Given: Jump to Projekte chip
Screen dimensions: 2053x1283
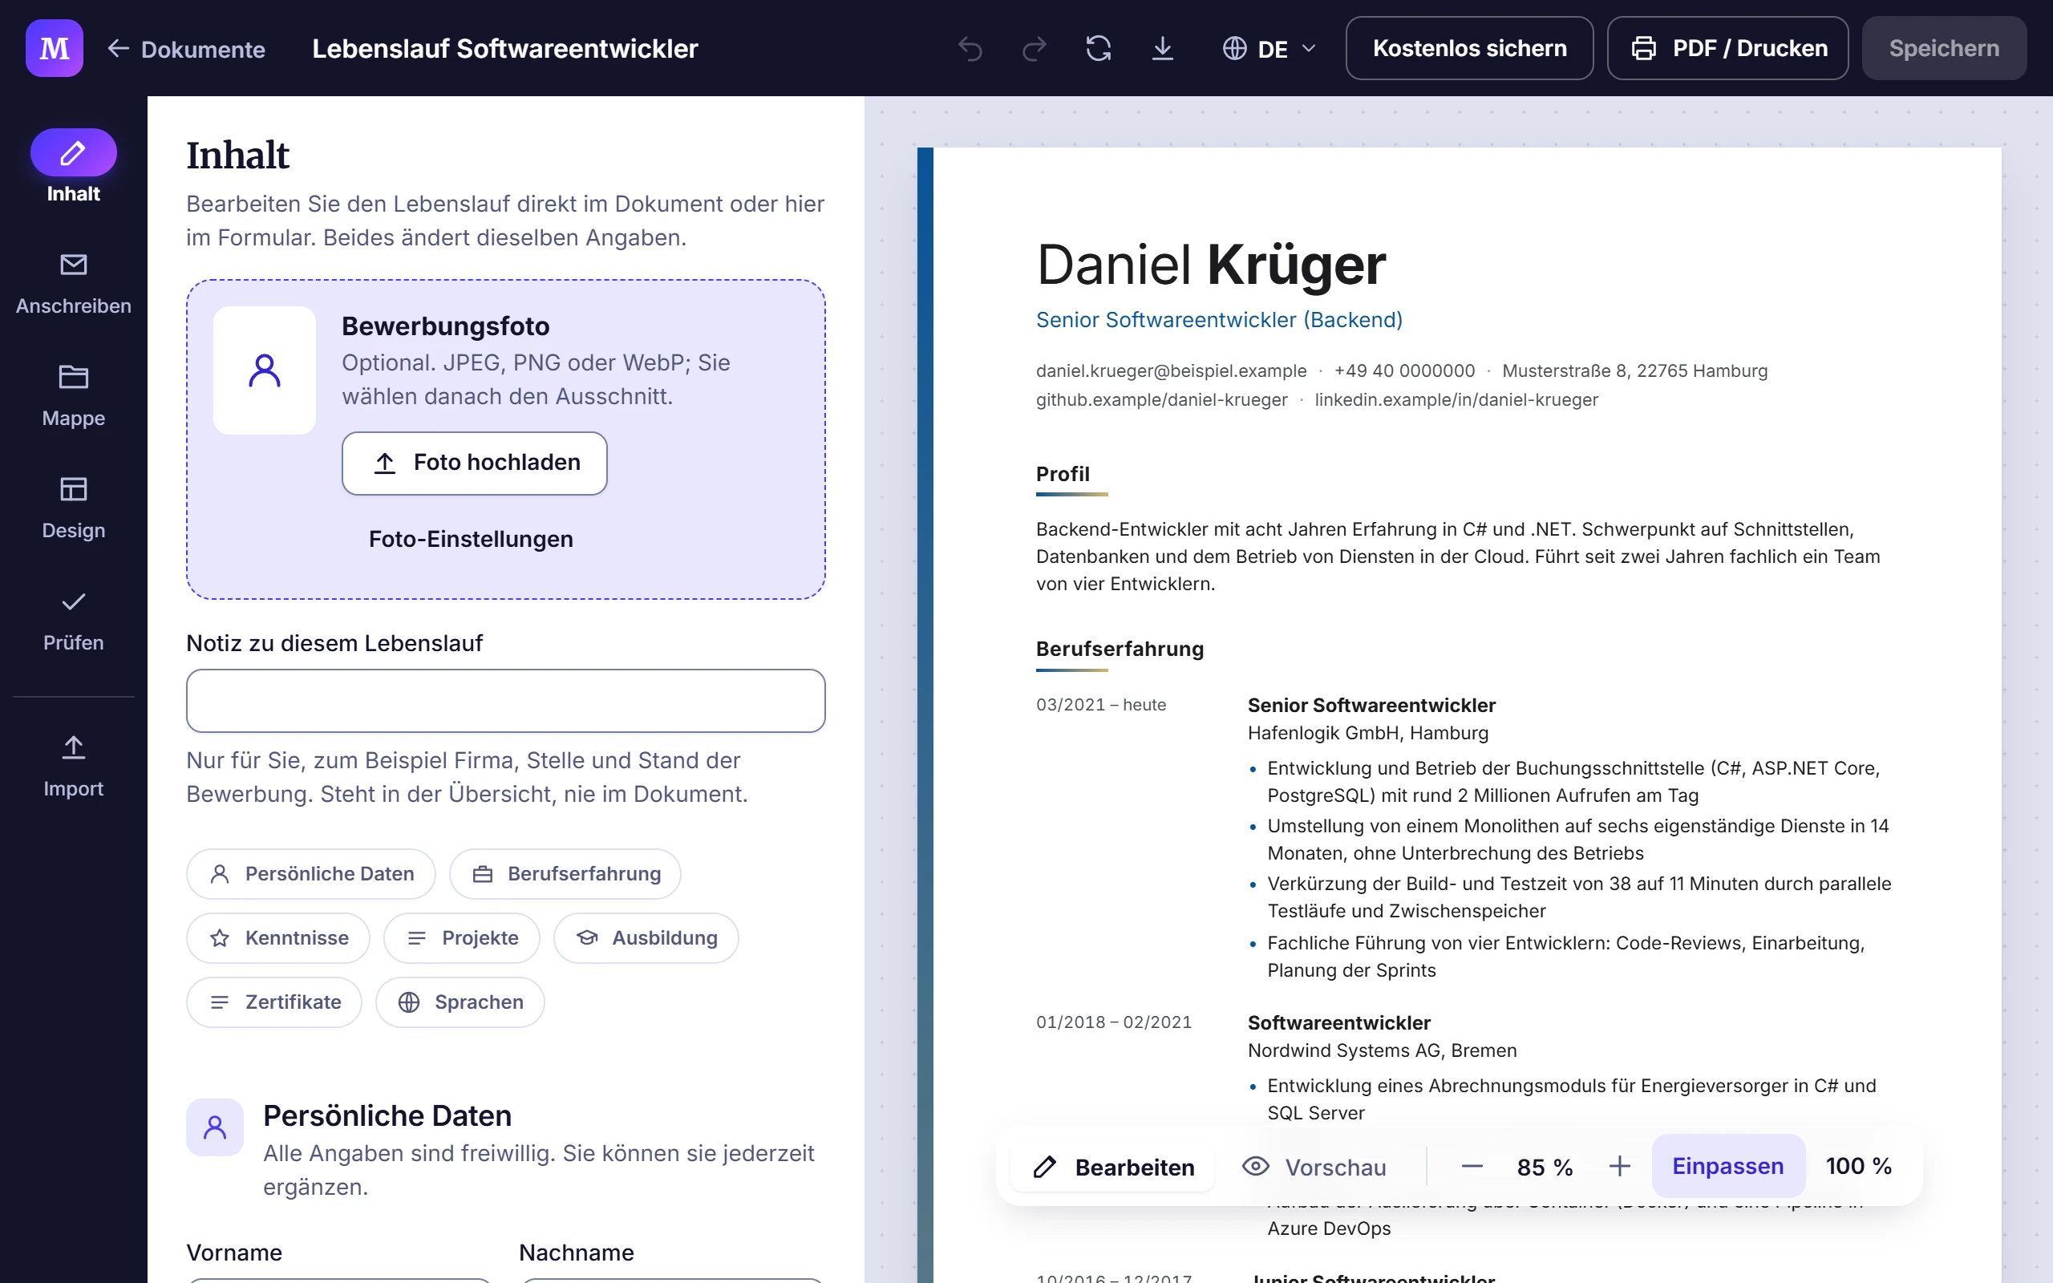Looking at the screenshot, I should tap(461, 938).
